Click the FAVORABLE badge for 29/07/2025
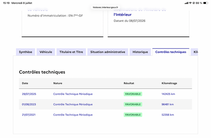 [x=133, y=94]
